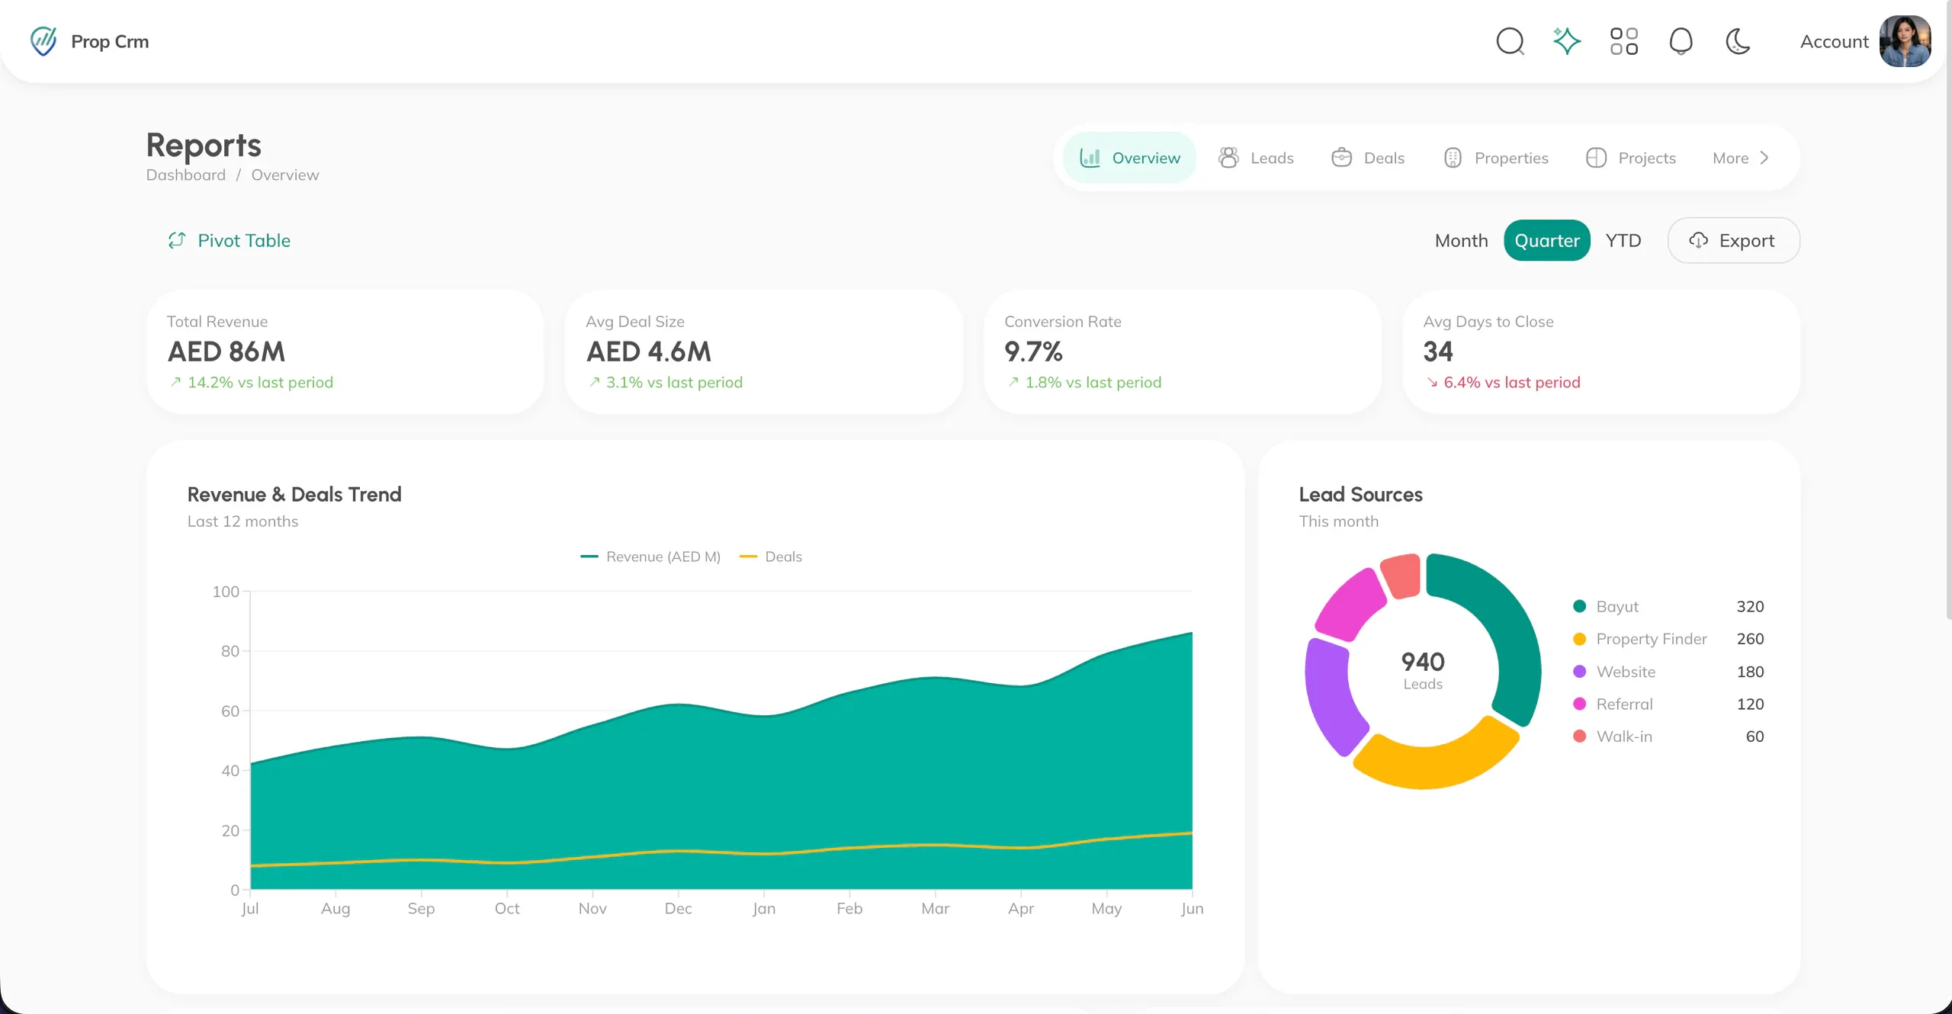Click the 3.1% up arrow indicator
This screenshot has height=1014, width=1952.
[594, 382]
